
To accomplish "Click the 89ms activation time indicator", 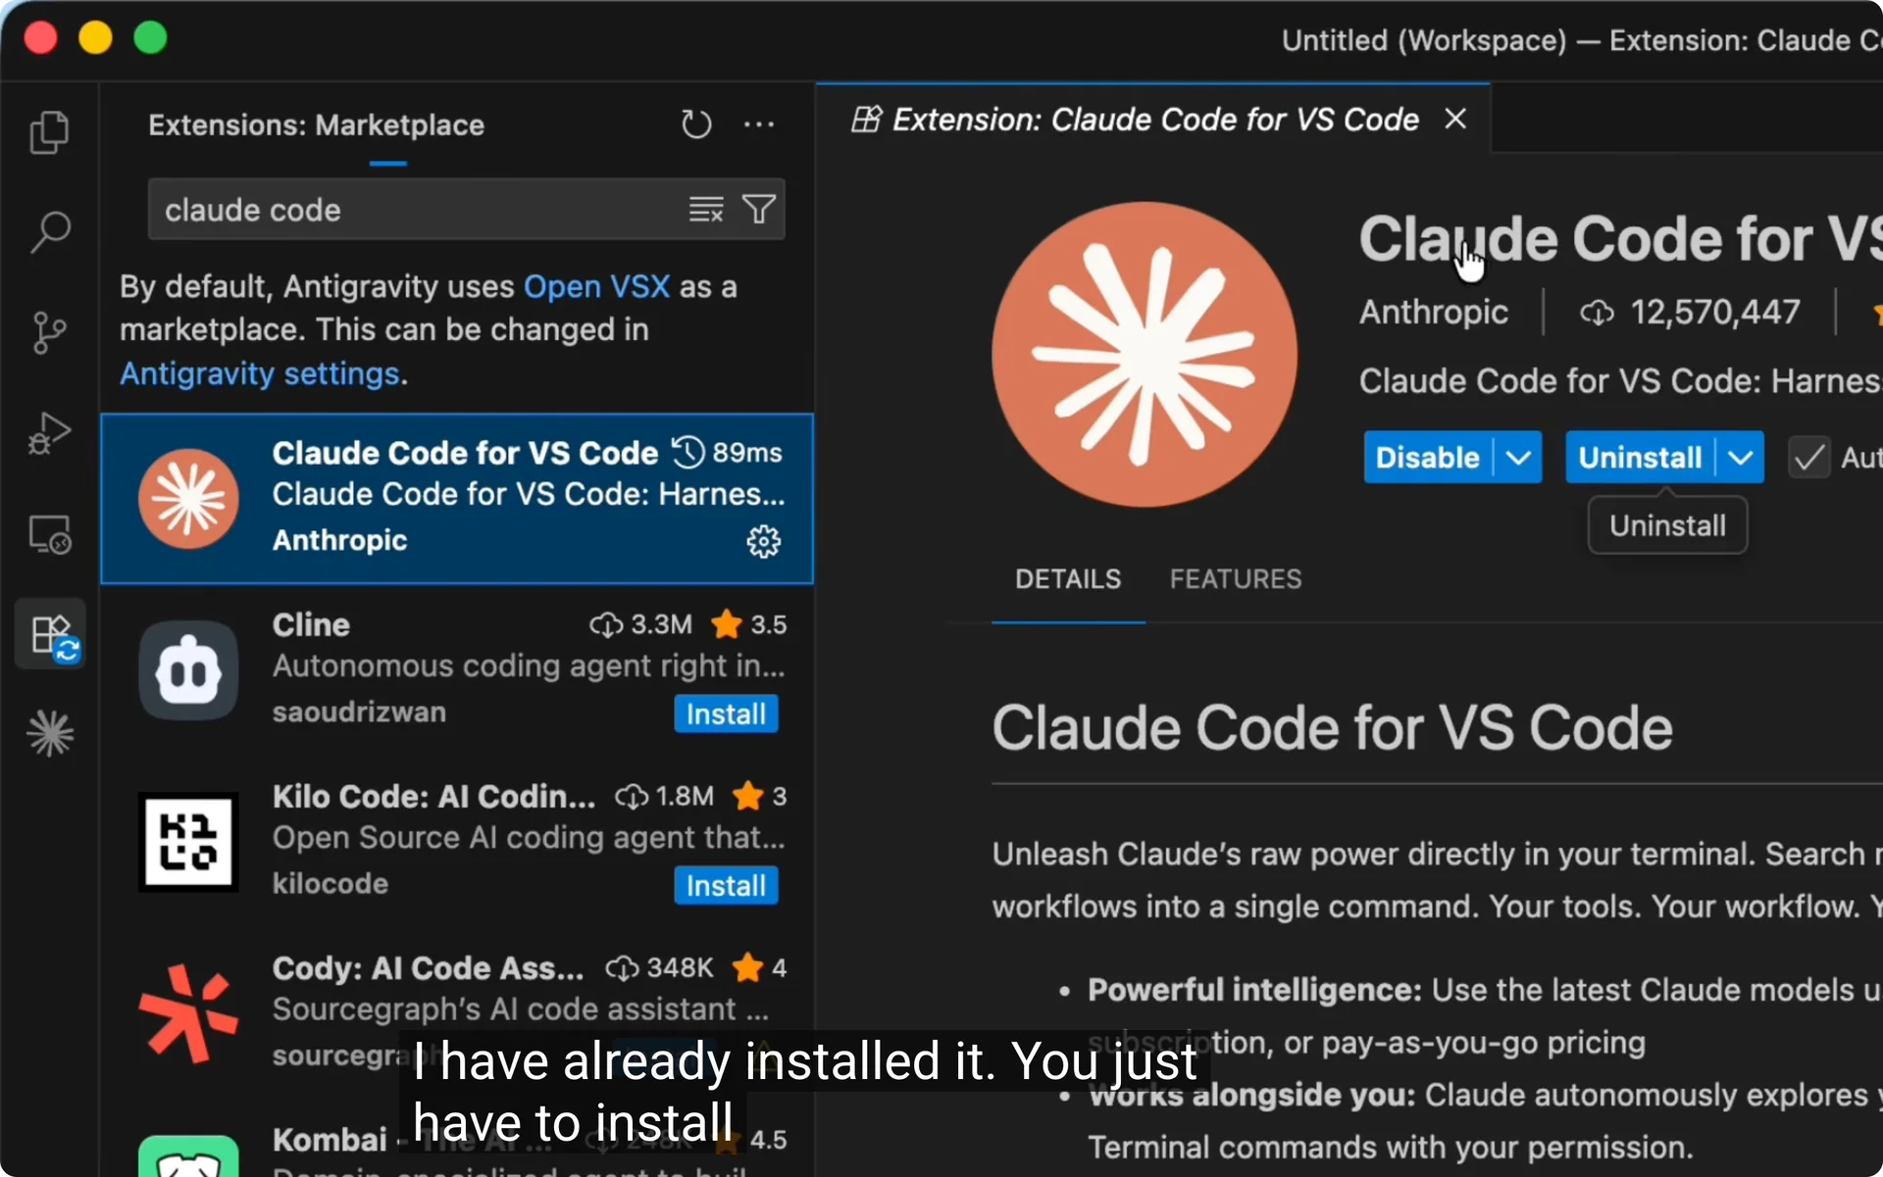I will coord(727,452).
